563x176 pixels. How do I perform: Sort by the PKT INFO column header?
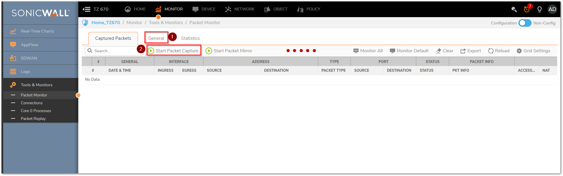pyautogui.click(x=461, y=70)
